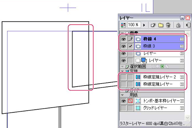
Task: Click the ラスターレイヤー 600 dpi status text
Action: 152,124
